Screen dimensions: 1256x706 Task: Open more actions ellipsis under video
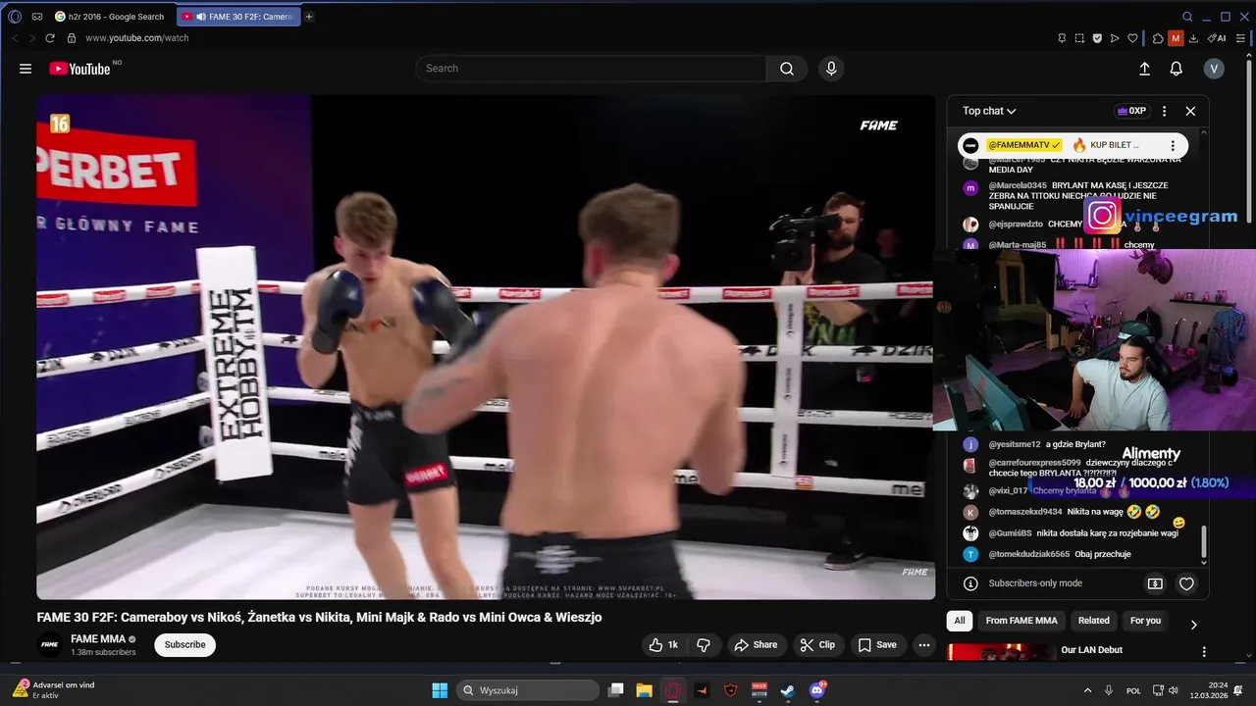coord(923,644)
